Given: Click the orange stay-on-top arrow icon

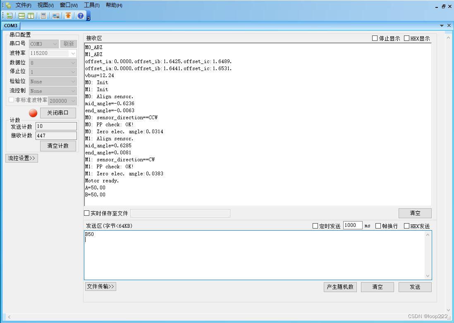Looking at the screenshot, I should 68,16.
